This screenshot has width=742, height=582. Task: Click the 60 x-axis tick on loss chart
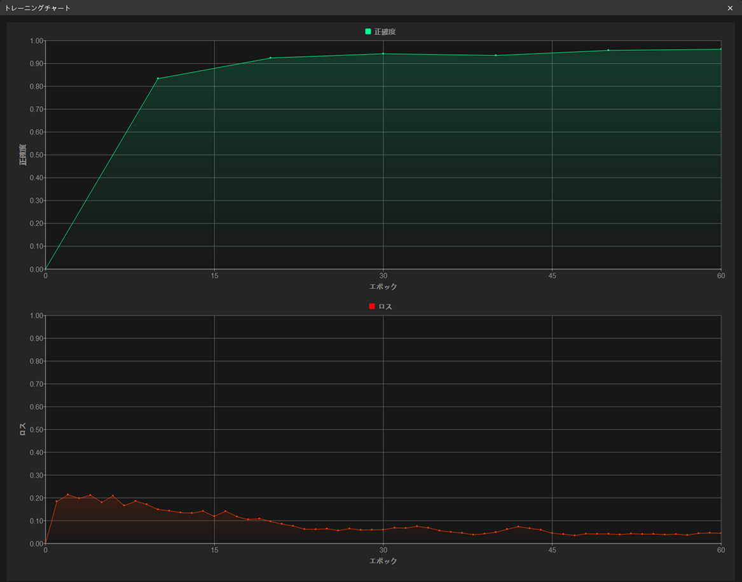[x=721, y=550]
